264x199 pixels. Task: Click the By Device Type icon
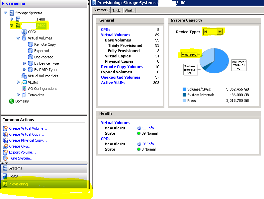pos(30,63)
